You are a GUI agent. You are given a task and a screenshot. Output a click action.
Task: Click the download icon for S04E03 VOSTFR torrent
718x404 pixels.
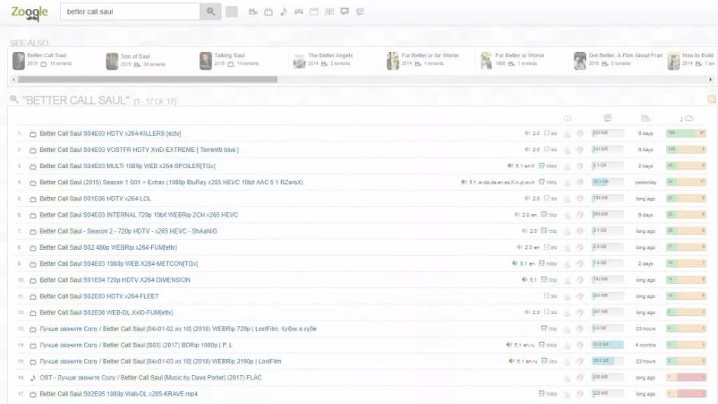(x=567, y=150)
